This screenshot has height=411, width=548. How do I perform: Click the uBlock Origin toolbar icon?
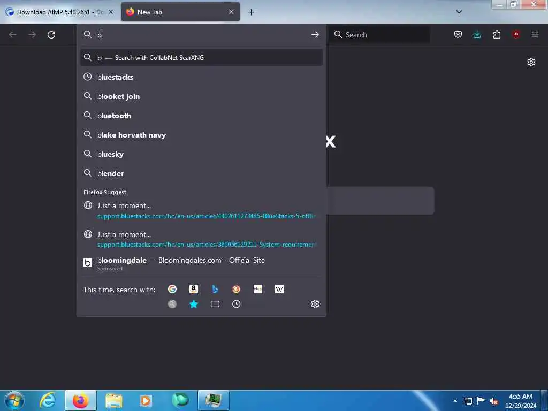click(x=516, y=34)
